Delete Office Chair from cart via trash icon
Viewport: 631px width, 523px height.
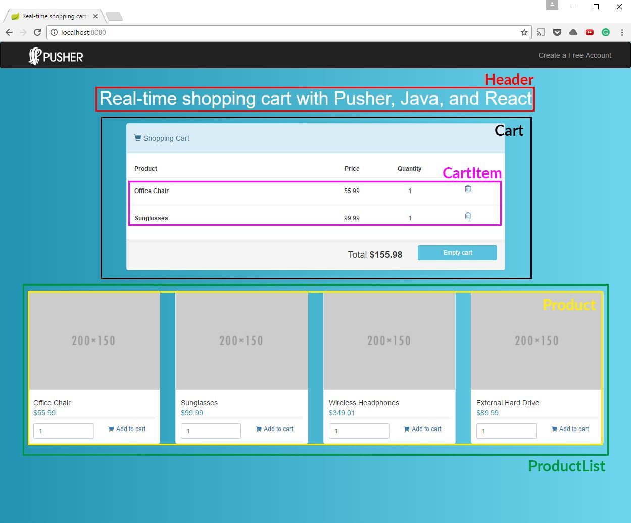tap(467, 188)
